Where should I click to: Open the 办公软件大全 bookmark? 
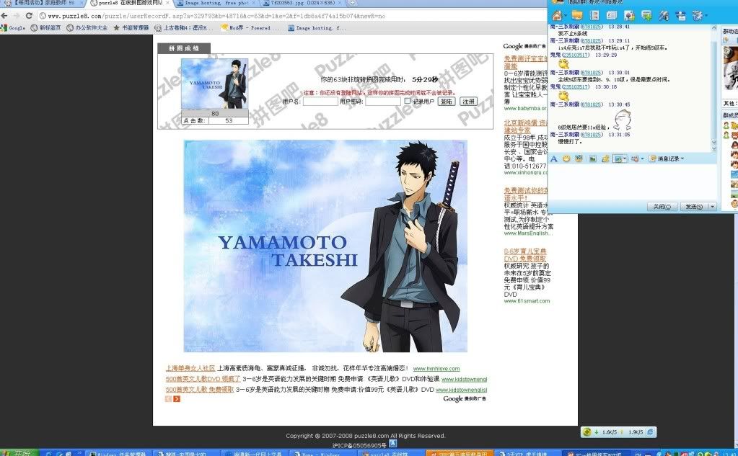[x=87, y=28]
